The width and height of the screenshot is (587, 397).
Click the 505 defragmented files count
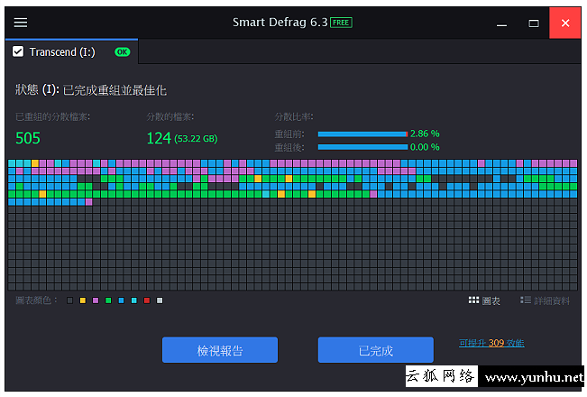[x=28, y=138]
